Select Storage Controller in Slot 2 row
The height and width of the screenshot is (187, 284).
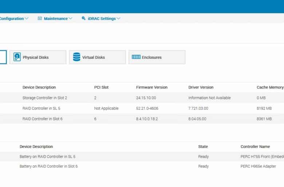tap(142, 98)
